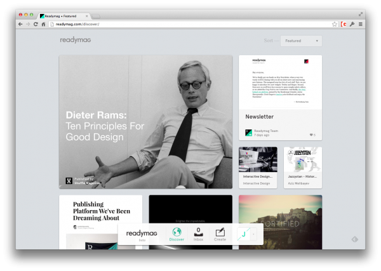Open the Readymag Team author link
The height and width of the screenshot is (271, 381).
pos(266,131)
